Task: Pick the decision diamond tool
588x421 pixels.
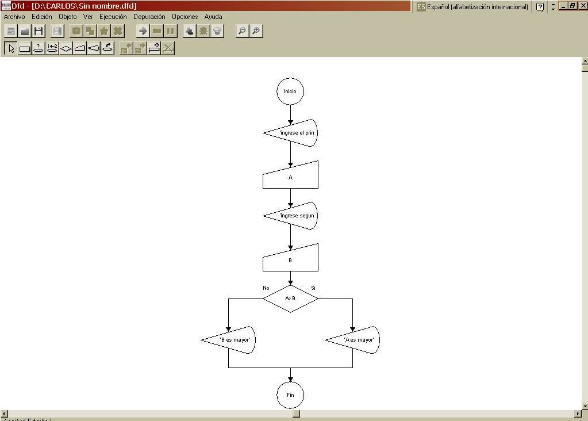Action: point(64,48)
